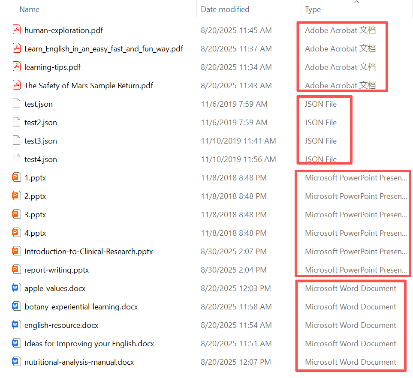The width and height of the screenshot is (413, 378).
Task: Select the file name report-writing.pptx
Action: click(x=57, y=270)
